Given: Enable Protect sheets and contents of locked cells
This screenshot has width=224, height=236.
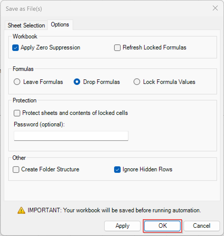Looking at the screenshot, I should click(x=17, y=113).
